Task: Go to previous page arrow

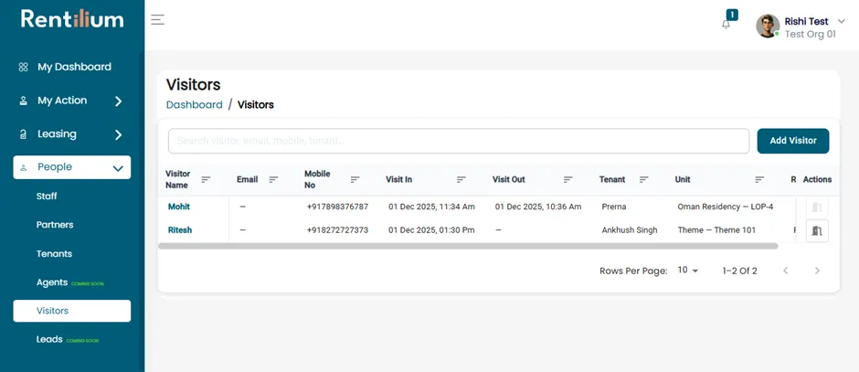Action: click(786, 271)
